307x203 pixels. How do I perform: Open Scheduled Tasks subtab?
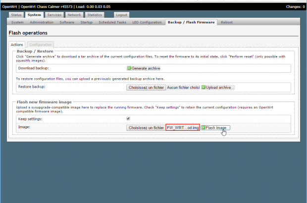[112, 22]
